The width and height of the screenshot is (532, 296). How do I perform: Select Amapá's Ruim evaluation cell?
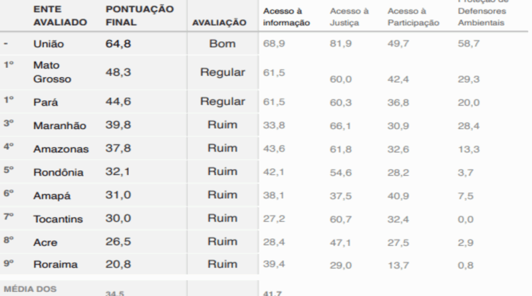222,195
